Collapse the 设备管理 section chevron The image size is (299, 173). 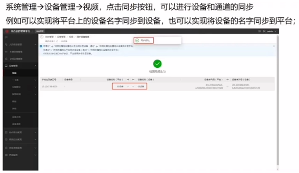tap(35, 66)
